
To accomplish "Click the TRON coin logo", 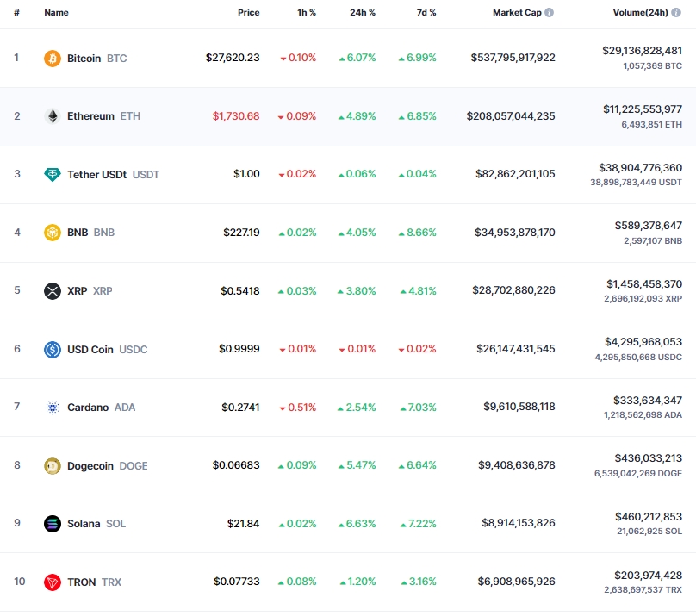I will coord(53,582).
